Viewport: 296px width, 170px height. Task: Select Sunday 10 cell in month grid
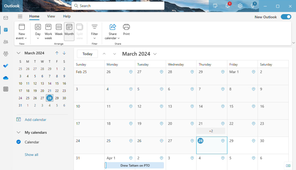pos(89,111)
